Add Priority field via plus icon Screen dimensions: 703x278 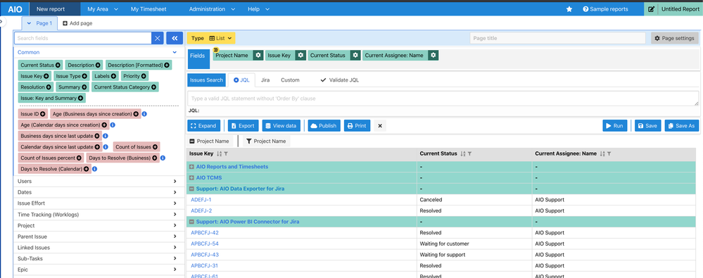coord(144,76)
